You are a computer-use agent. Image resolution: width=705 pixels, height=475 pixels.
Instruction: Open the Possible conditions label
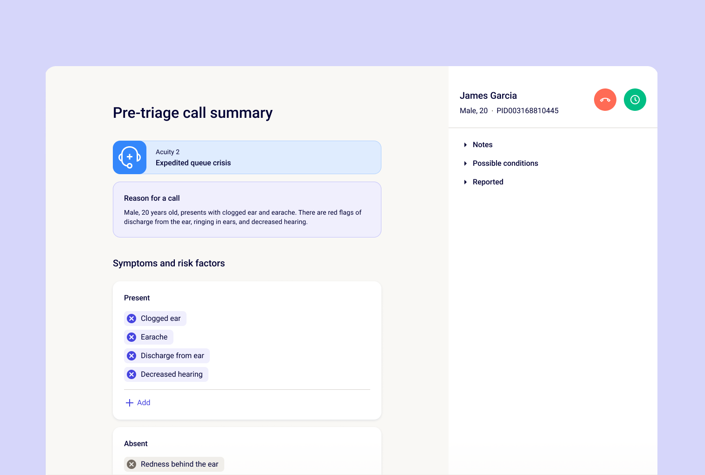click(x=505, y=163)
